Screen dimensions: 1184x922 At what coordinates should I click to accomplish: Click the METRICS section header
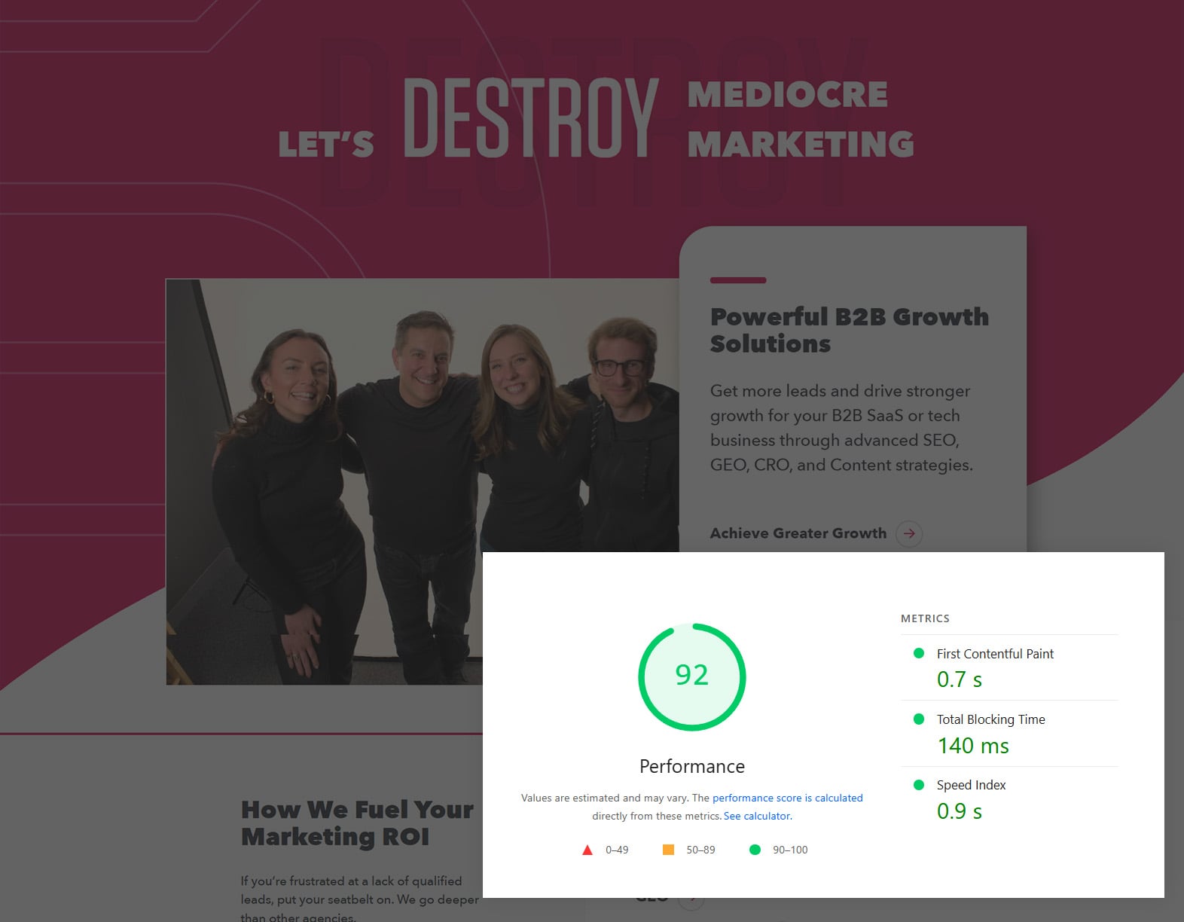(925, 618)
